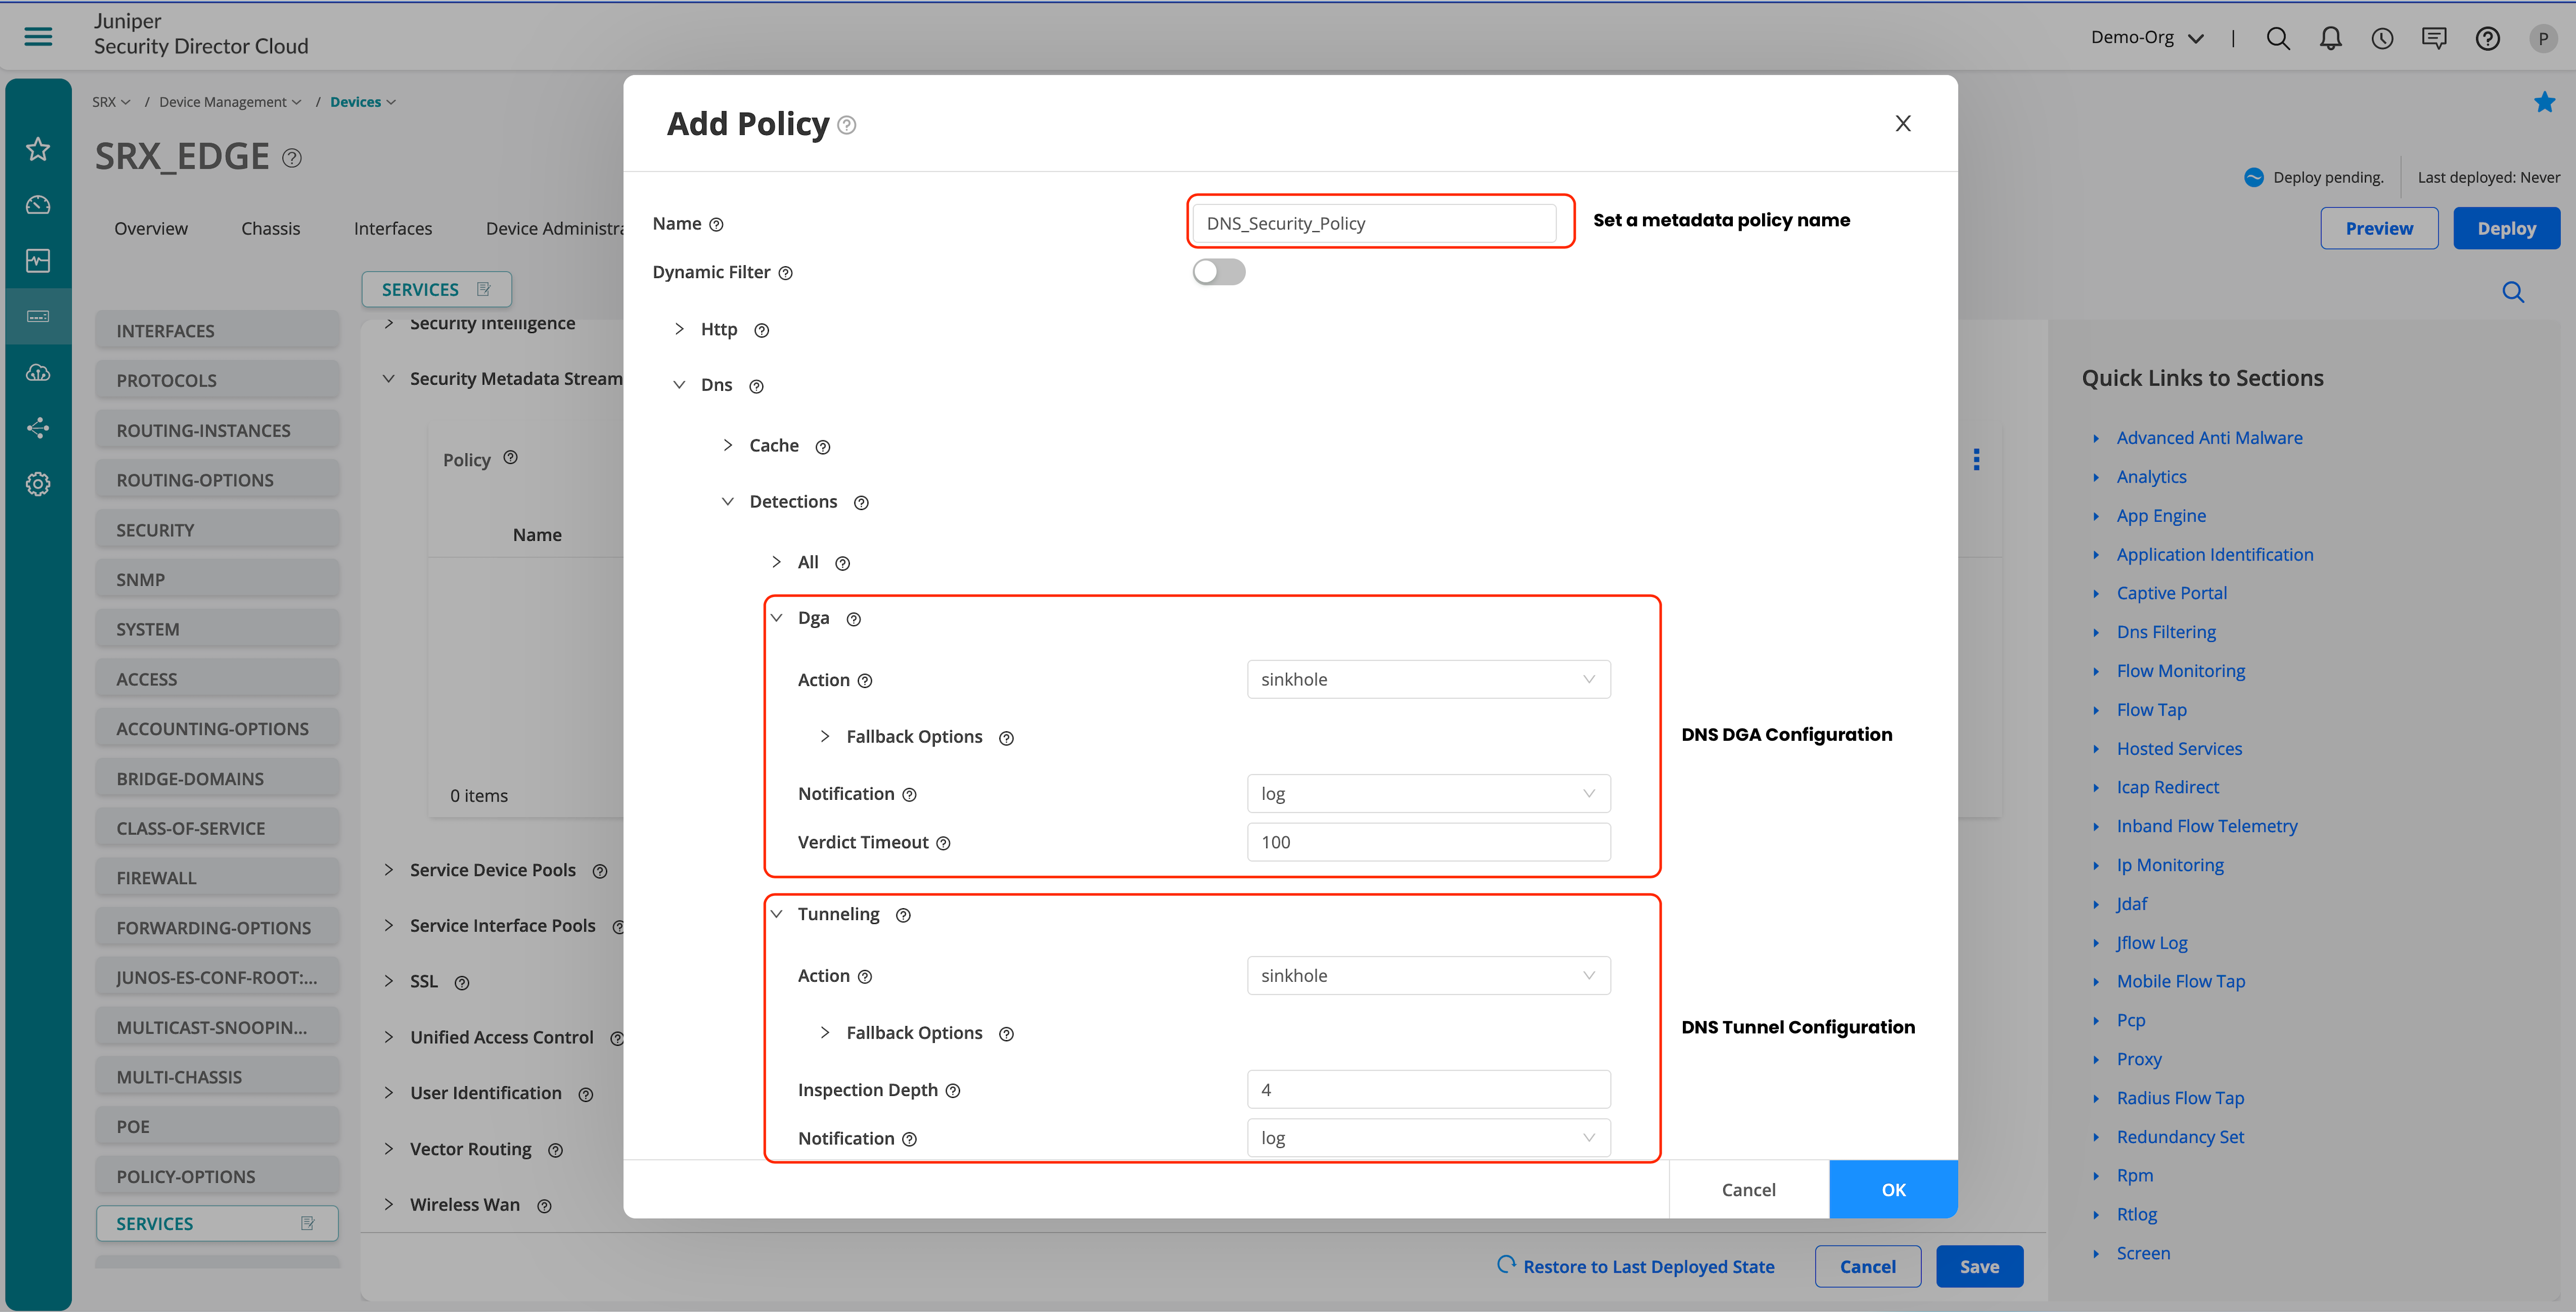This screenshot has width=2576, height=1312.
Task: Expand the Http section
Action: click(x=680, y=329)
